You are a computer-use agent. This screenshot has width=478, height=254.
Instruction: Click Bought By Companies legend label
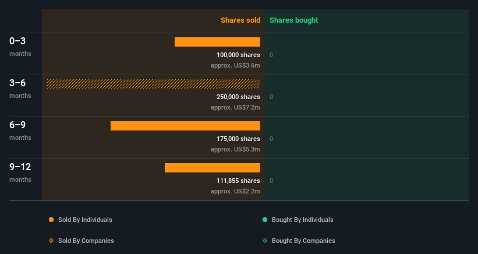(x=303, y=241)
